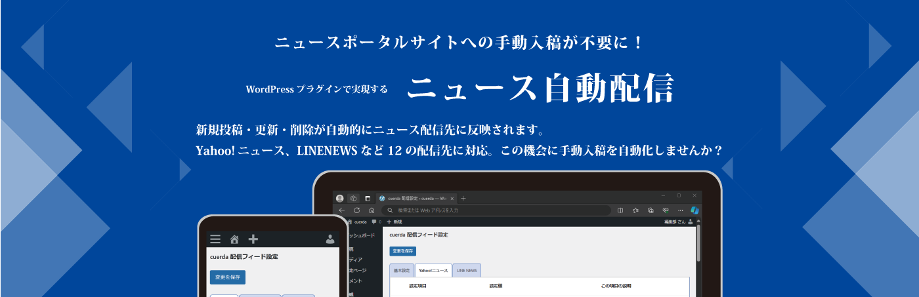The image size is (919, 297).
Task: Click the browser back arrow
Action: [x=342, y=210]
